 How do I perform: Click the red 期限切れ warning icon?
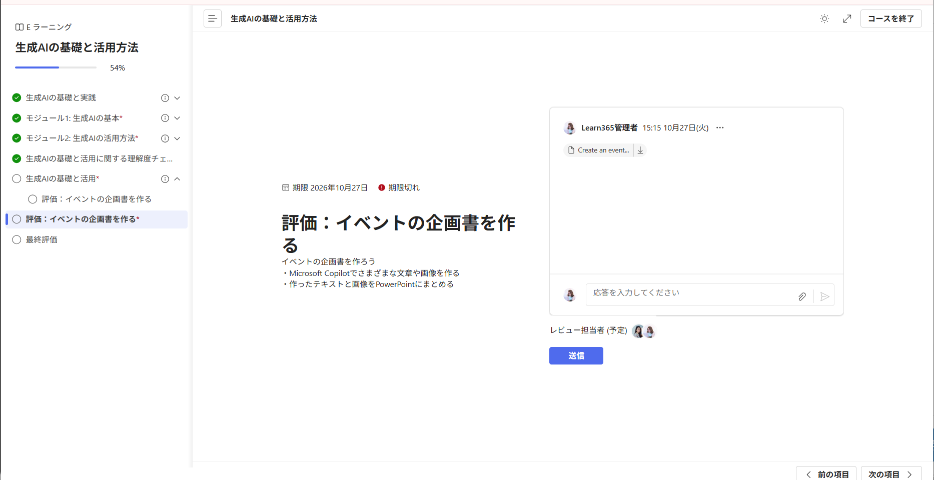tap(382, 187)
